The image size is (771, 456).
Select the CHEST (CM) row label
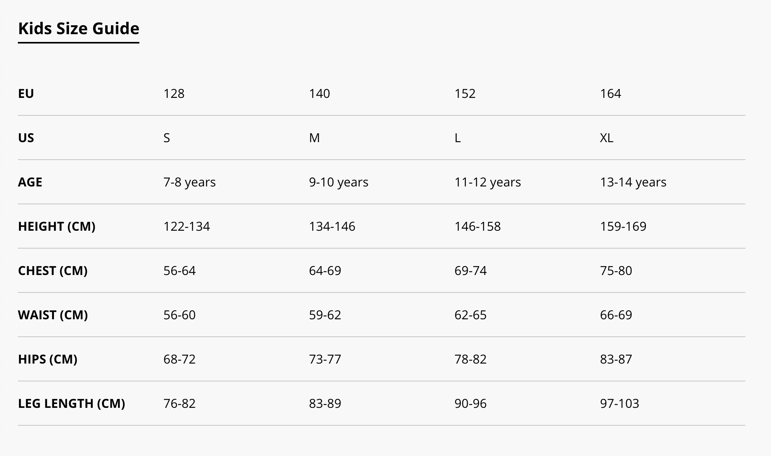[x=53, y=271]
